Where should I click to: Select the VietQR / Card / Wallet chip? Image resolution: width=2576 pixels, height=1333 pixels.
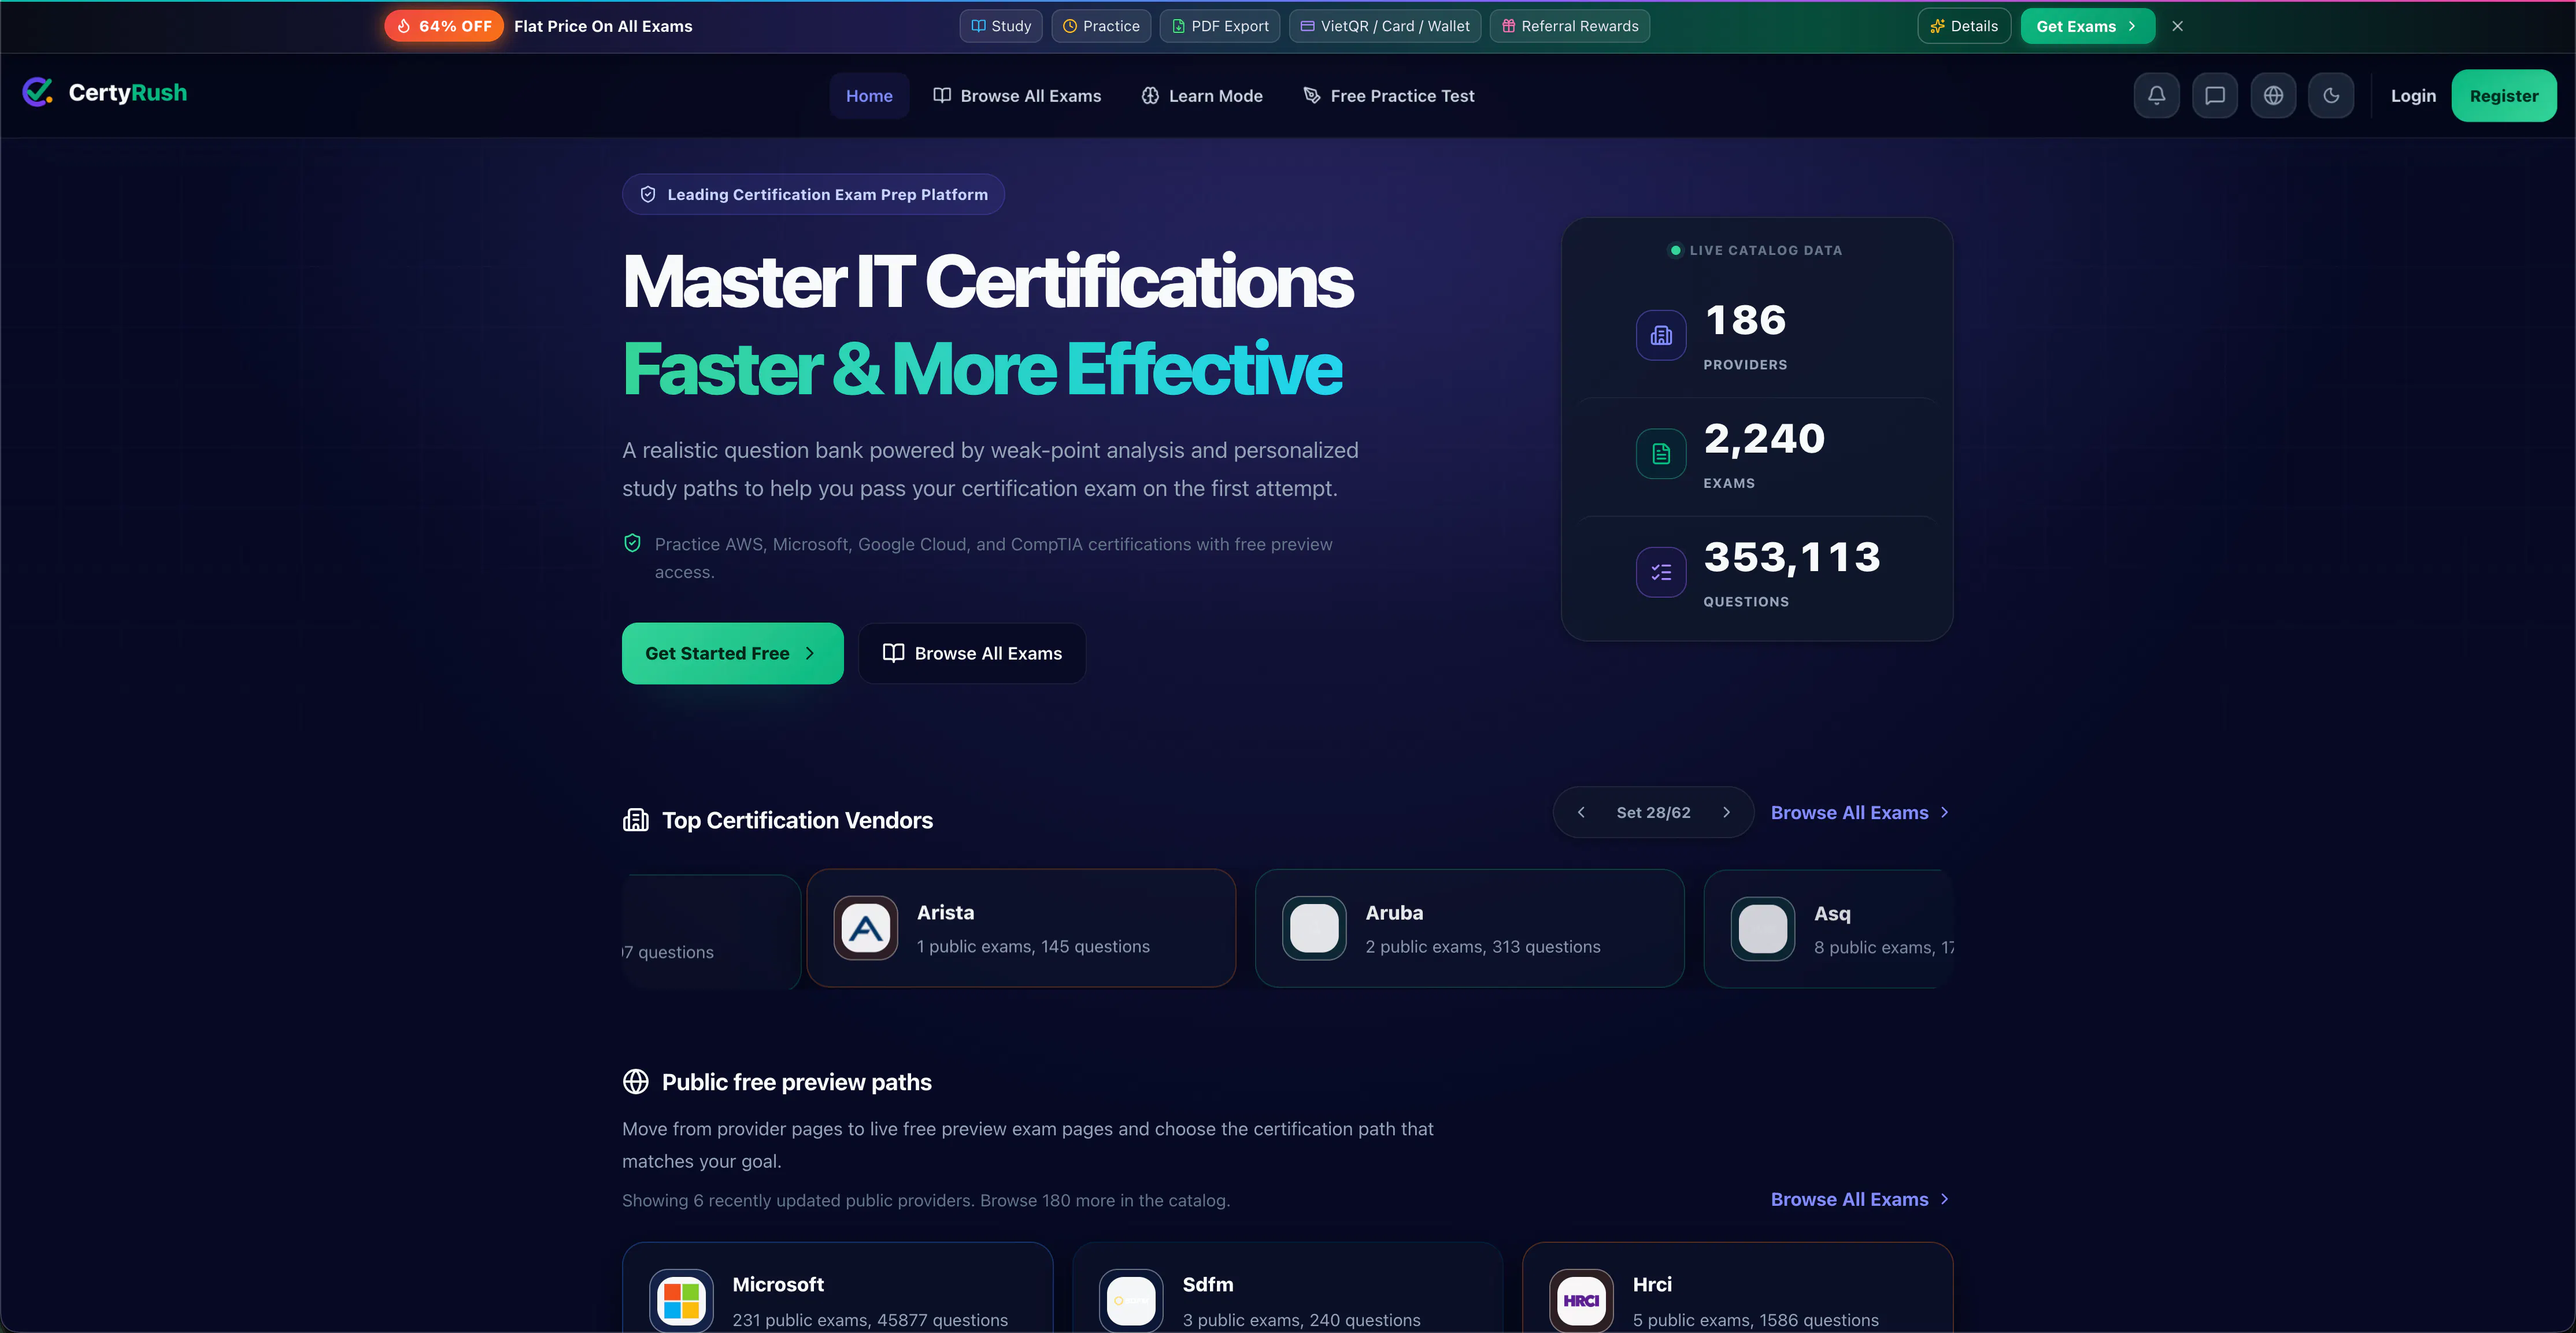[1385, 26]
